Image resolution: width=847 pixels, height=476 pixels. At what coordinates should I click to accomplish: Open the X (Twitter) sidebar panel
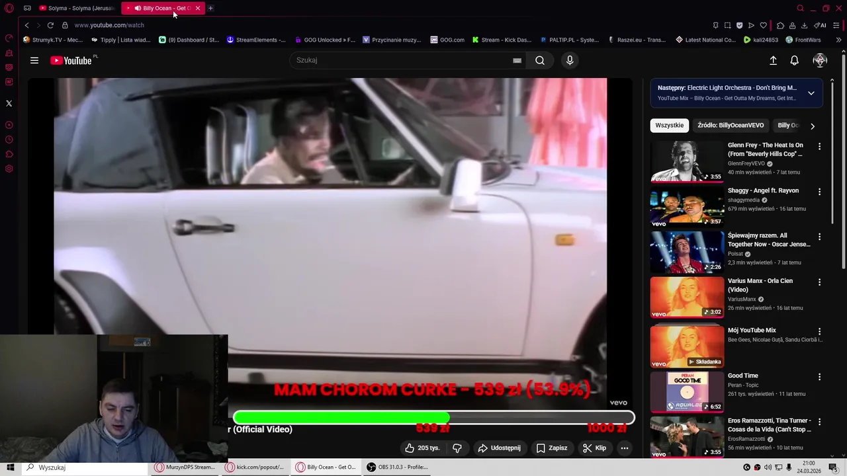(x=9, y=103)
